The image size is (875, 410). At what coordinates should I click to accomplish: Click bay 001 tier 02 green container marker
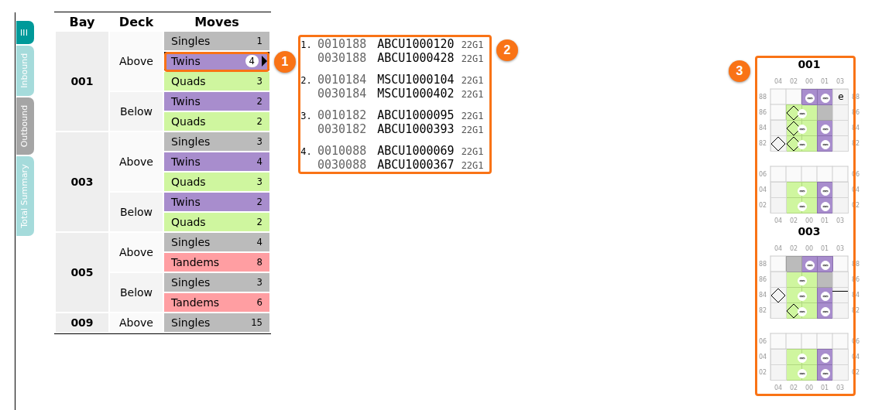pyautogui.click(x=802, y=207)
